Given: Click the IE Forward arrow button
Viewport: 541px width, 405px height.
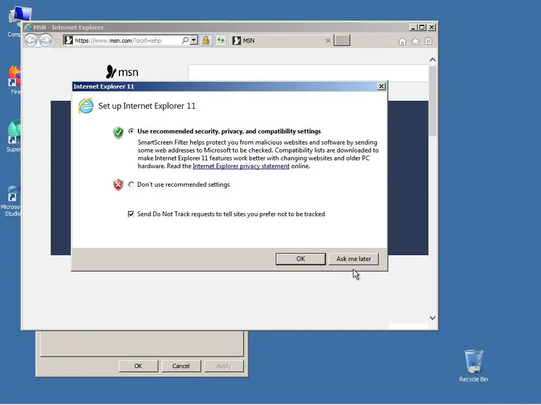Looking at the screenshot, I should (x=45, y=41).
